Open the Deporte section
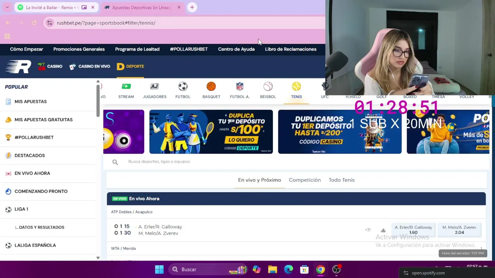The image size is (495, 278). coord(130,66)
